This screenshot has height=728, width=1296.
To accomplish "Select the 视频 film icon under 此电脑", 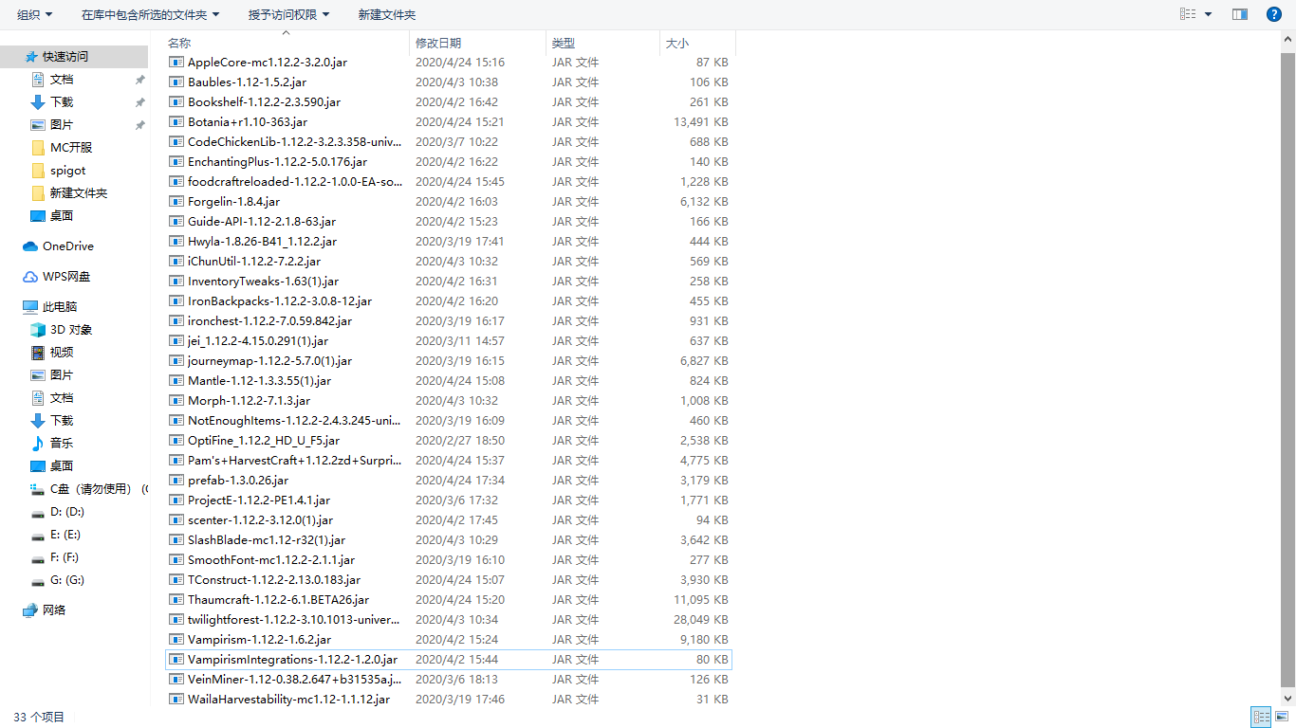I will [x=38, y=353].
